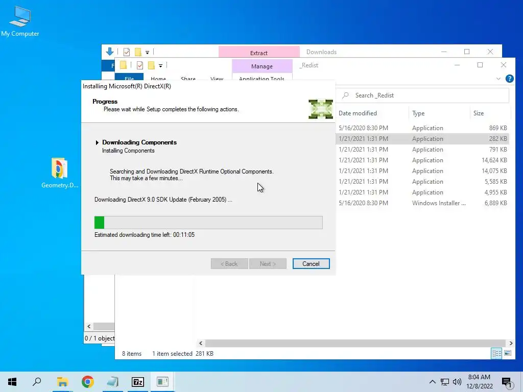Image resolution: width=523 pixels, height=392 pixels.
Task: Switch to details view layout icon
Action: (x=496, y=353)
